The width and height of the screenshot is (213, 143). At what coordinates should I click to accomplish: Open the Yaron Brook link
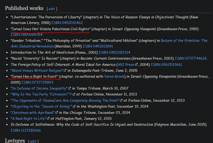[114, 76]
